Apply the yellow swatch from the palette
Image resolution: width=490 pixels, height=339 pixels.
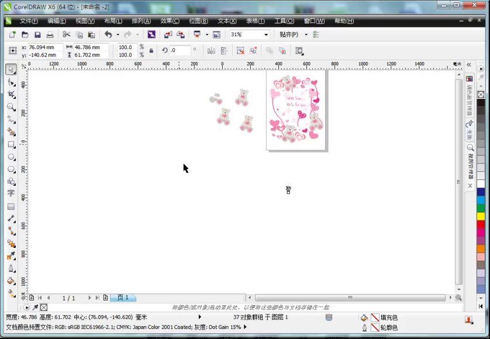(481, 216)
